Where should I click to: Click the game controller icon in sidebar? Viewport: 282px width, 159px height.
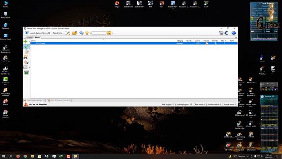26,57
